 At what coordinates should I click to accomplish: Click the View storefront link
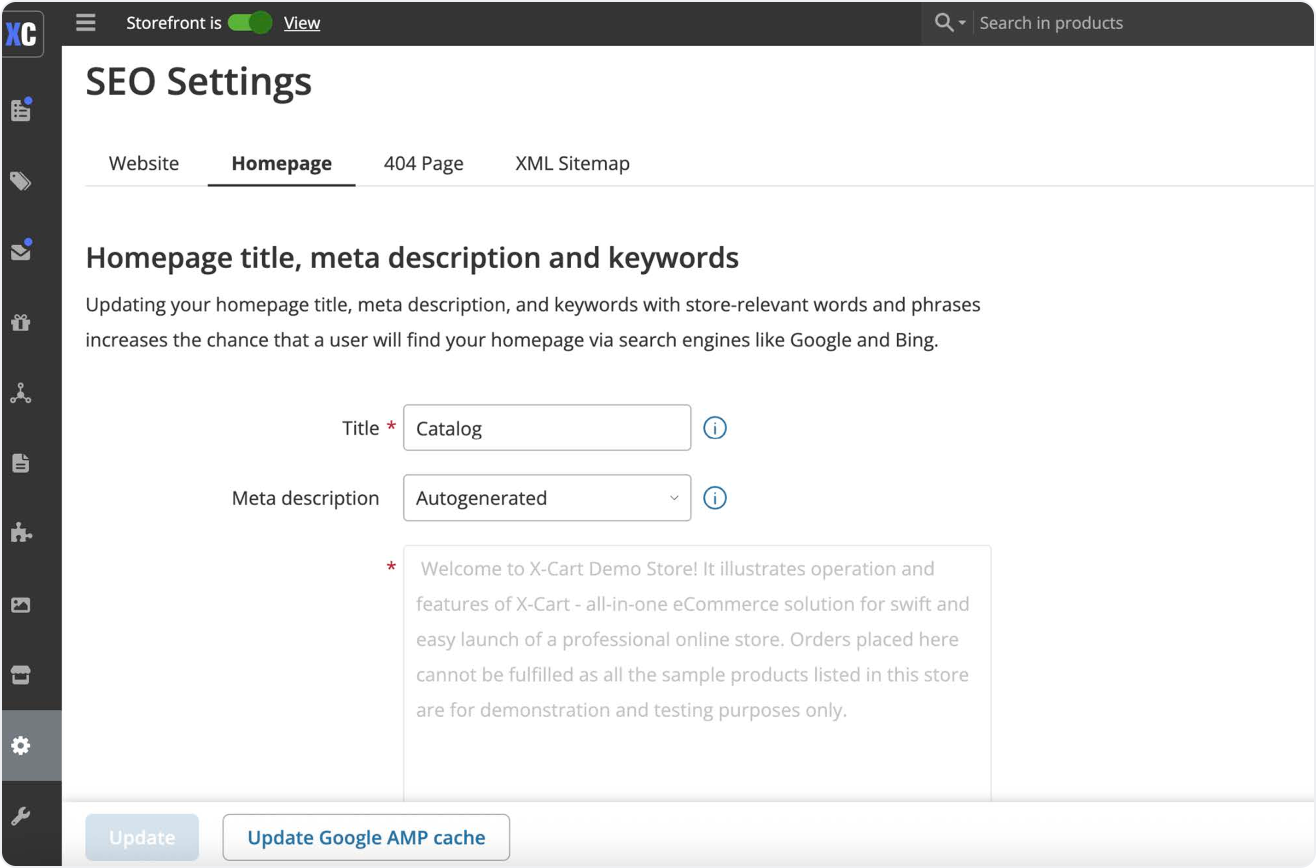point(301,22)
